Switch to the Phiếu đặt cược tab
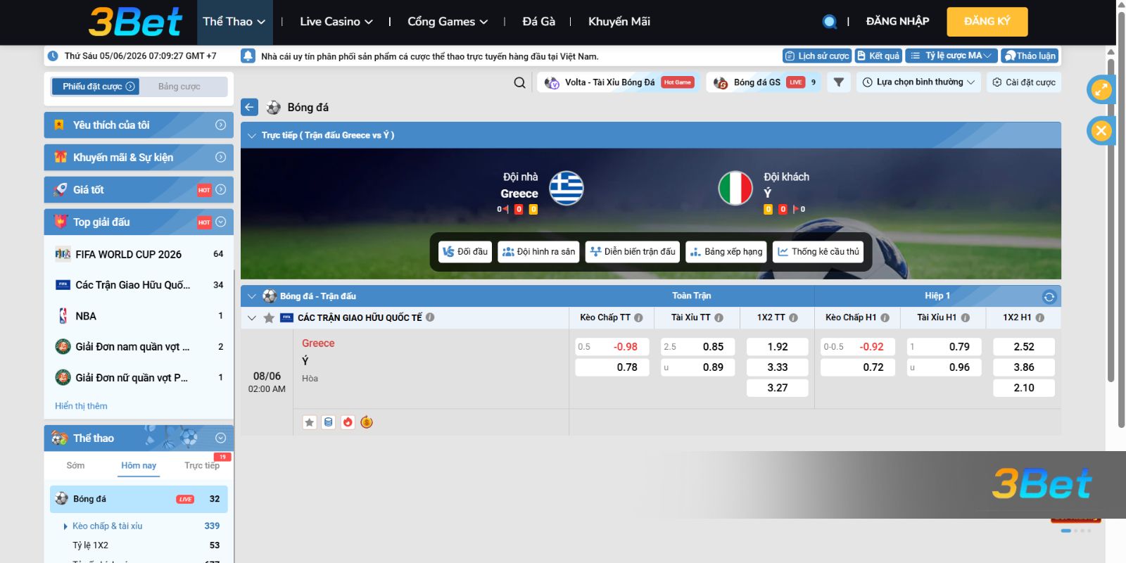The image size is (1126, 563). (x=95, y=87)
